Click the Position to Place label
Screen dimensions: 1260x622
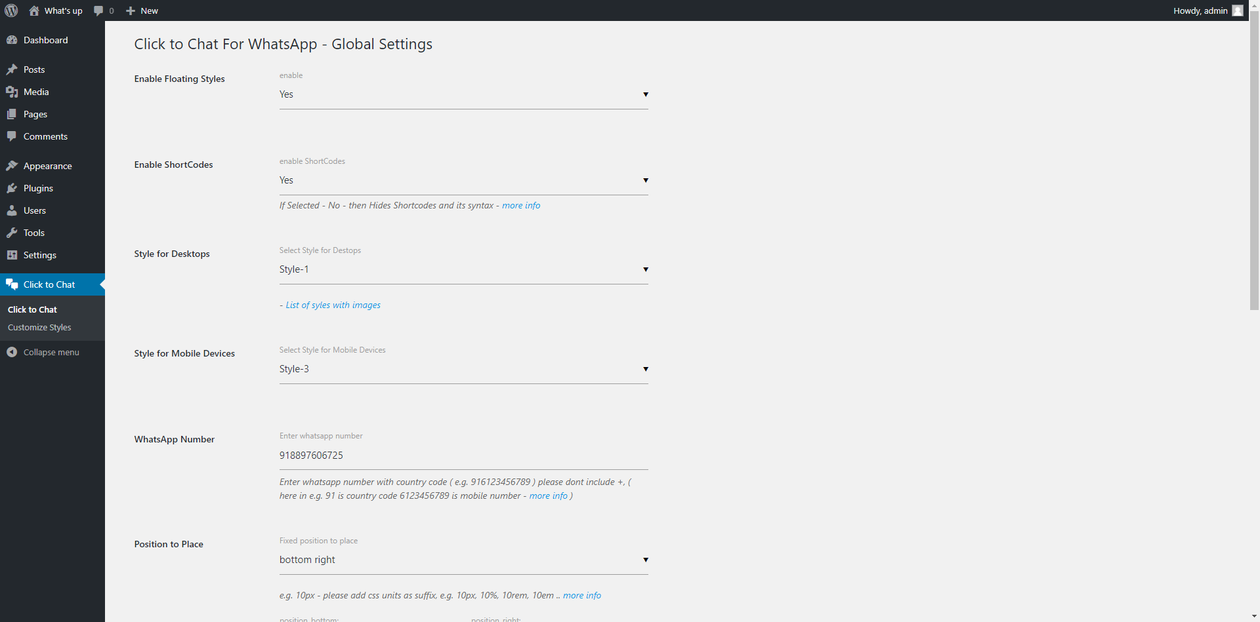[169, 544]
